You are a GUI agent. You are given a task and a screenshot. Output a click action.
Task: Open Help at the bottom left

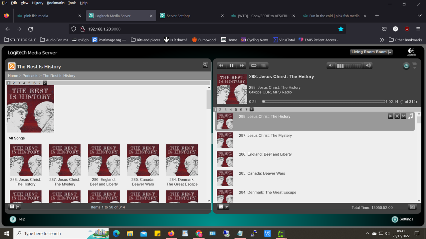pyautogui.click(x=18, y=219)
